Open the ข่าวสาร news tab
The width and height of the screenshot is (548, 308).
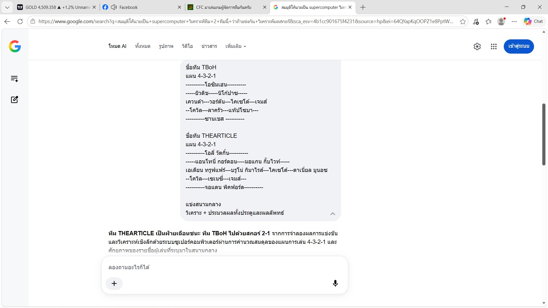tap(209, 46)
